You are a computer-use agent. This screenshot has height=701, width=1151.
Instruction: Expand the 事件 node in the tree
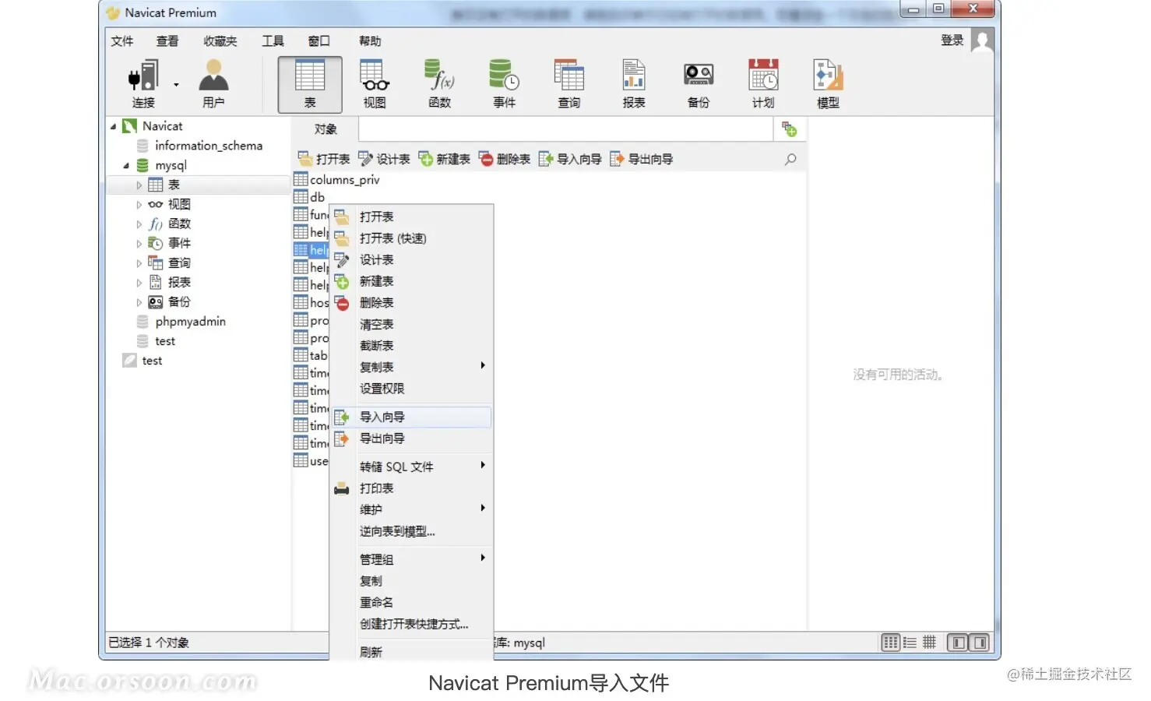[x=139, y=244]
